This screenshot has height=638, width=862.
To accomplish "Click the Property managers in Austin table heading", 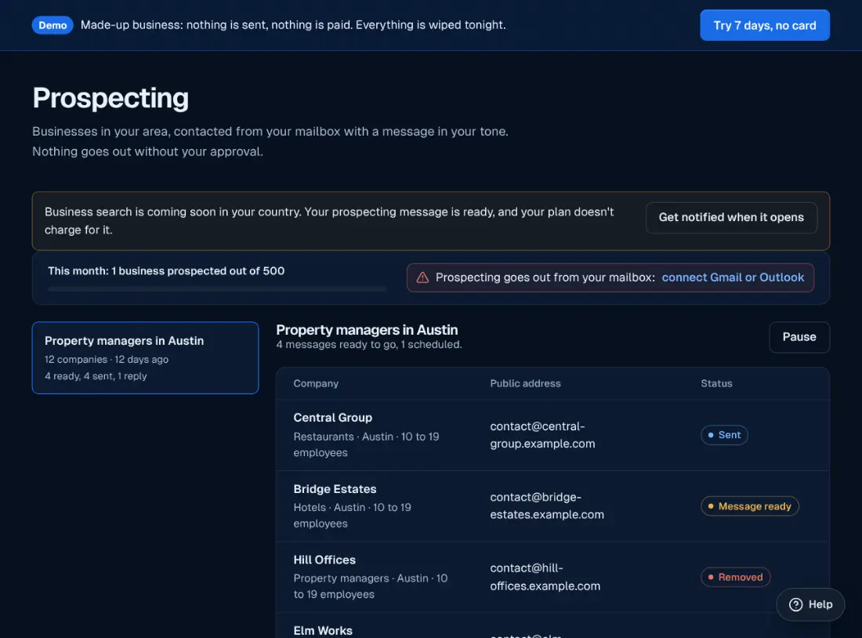I will click(367, 330).
